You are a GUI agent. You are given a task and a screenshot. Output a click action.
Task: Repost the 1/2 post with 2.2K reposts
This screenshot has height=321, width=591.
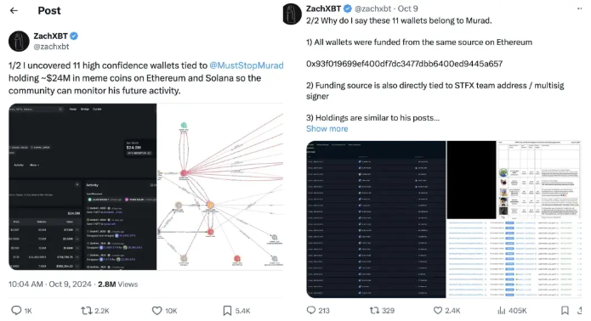(x=87, y=311)
